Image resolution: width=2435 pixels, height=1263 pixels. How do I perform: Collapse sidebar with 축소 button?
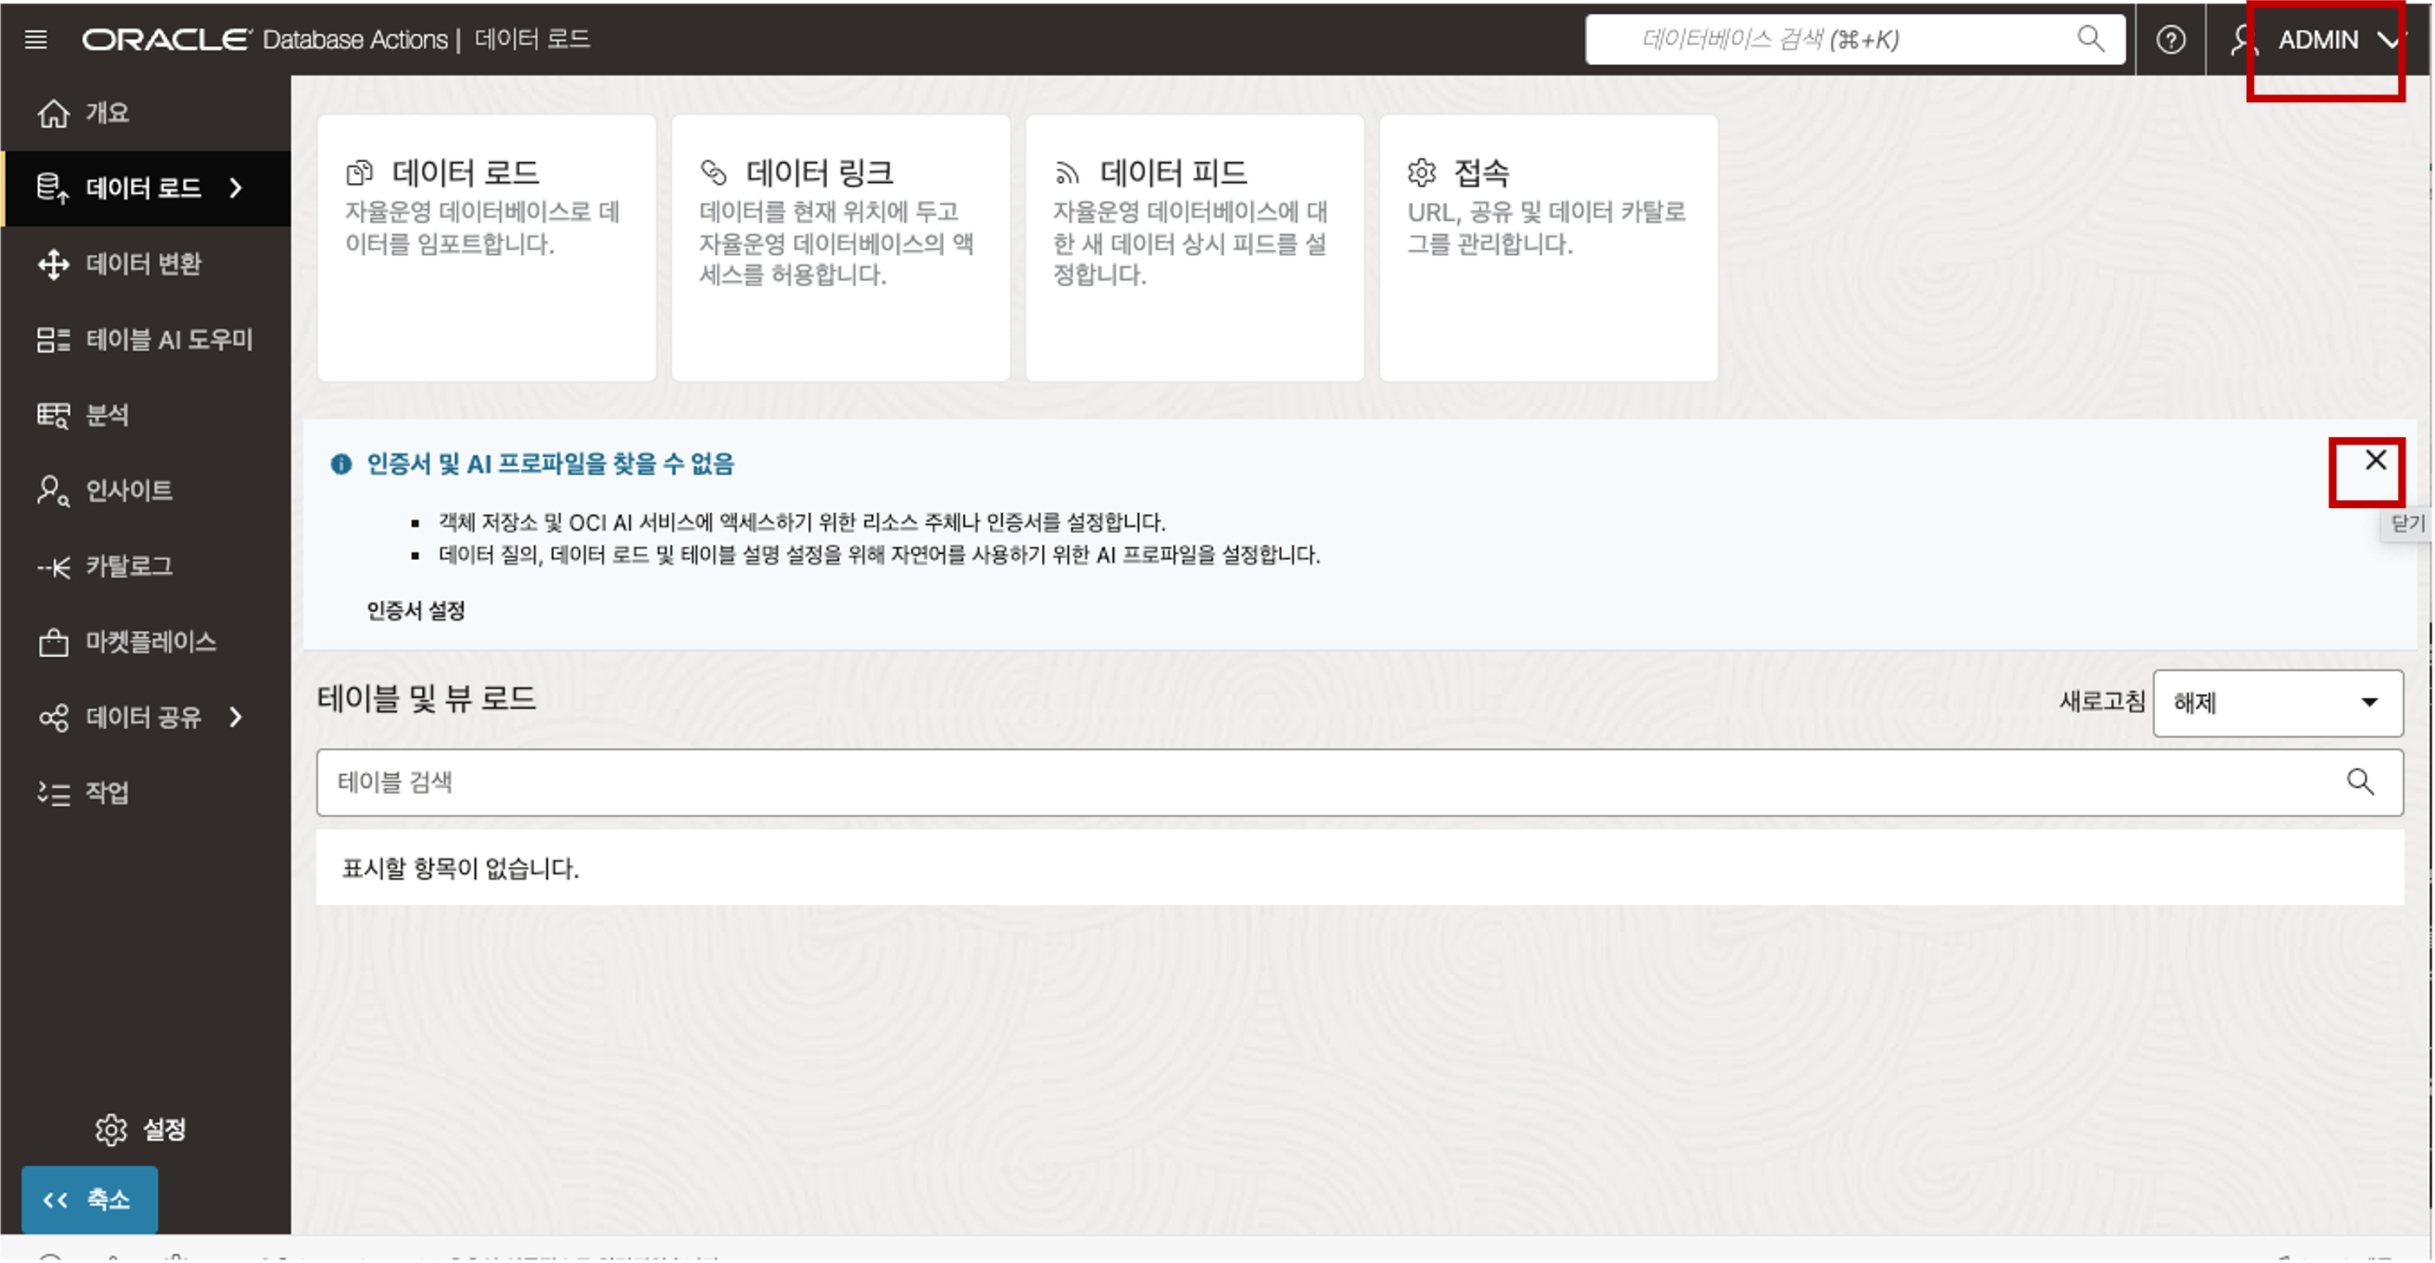click(89, 1199)
